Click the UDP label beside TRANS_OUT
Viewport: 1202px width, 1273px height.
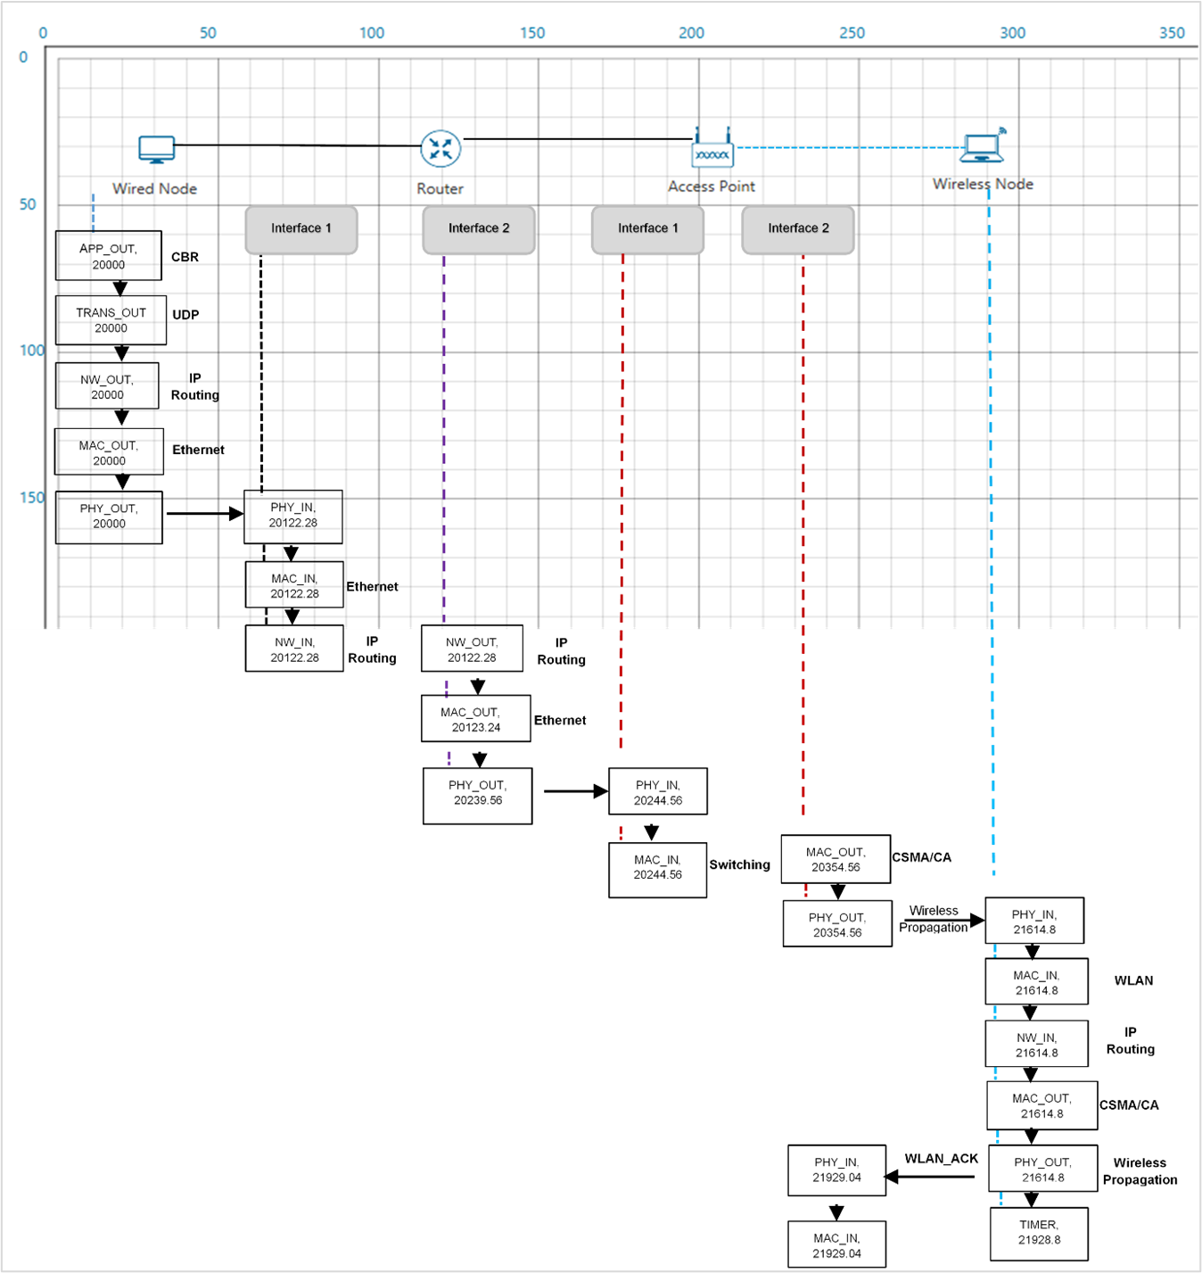click(x=185, y=315)
